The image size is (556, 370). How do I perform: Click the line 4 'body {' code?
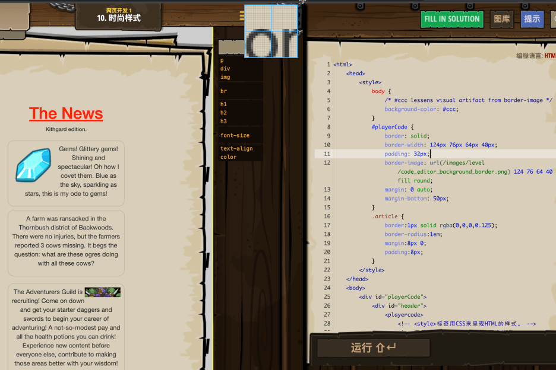(x=381, y=91)
